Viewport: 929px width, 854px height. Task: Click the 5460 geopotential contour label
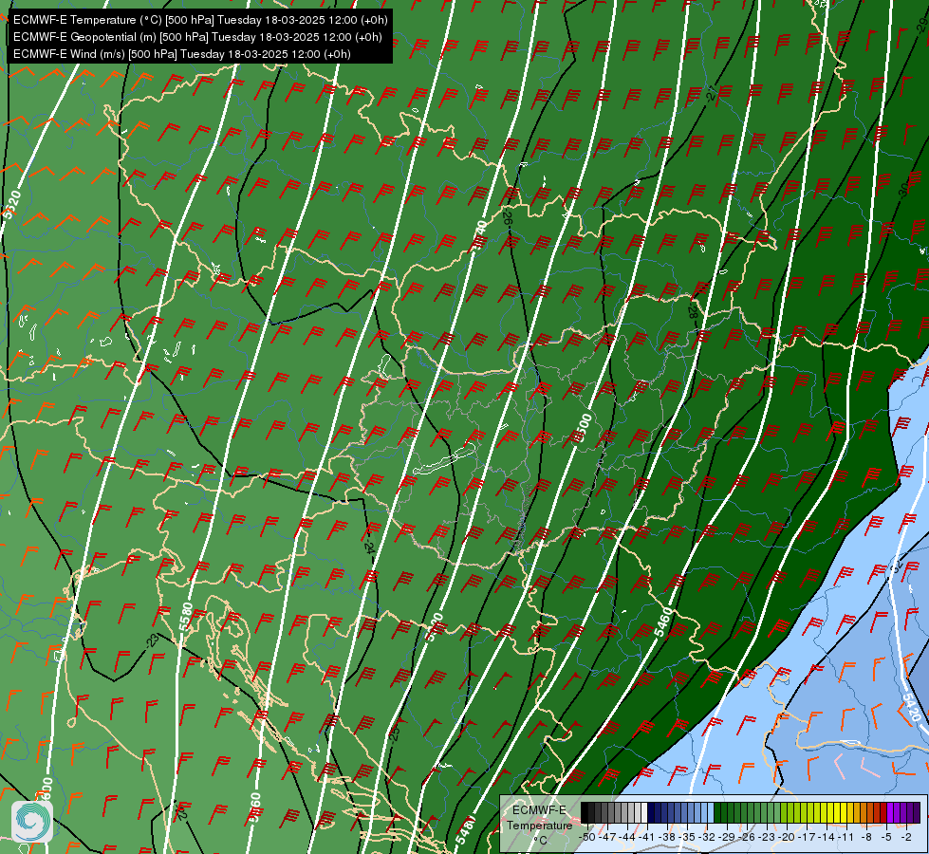[664, 622]
